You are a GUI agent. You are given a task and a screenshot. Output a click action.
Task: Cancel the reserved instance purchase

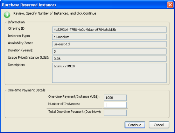tap(159, 125)
